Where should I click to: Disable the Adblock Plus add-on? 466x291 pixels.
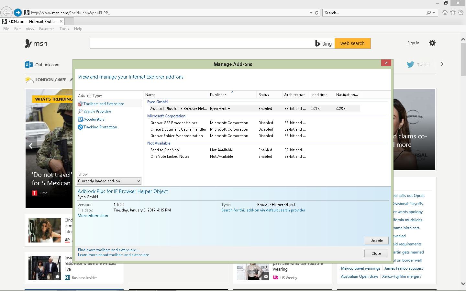376,241
